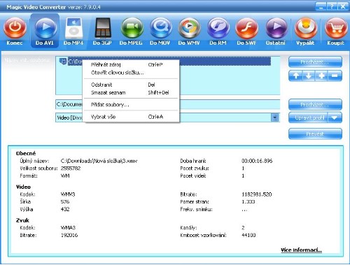
Task: Click the Převést convert button
Action: coord(315,134)
